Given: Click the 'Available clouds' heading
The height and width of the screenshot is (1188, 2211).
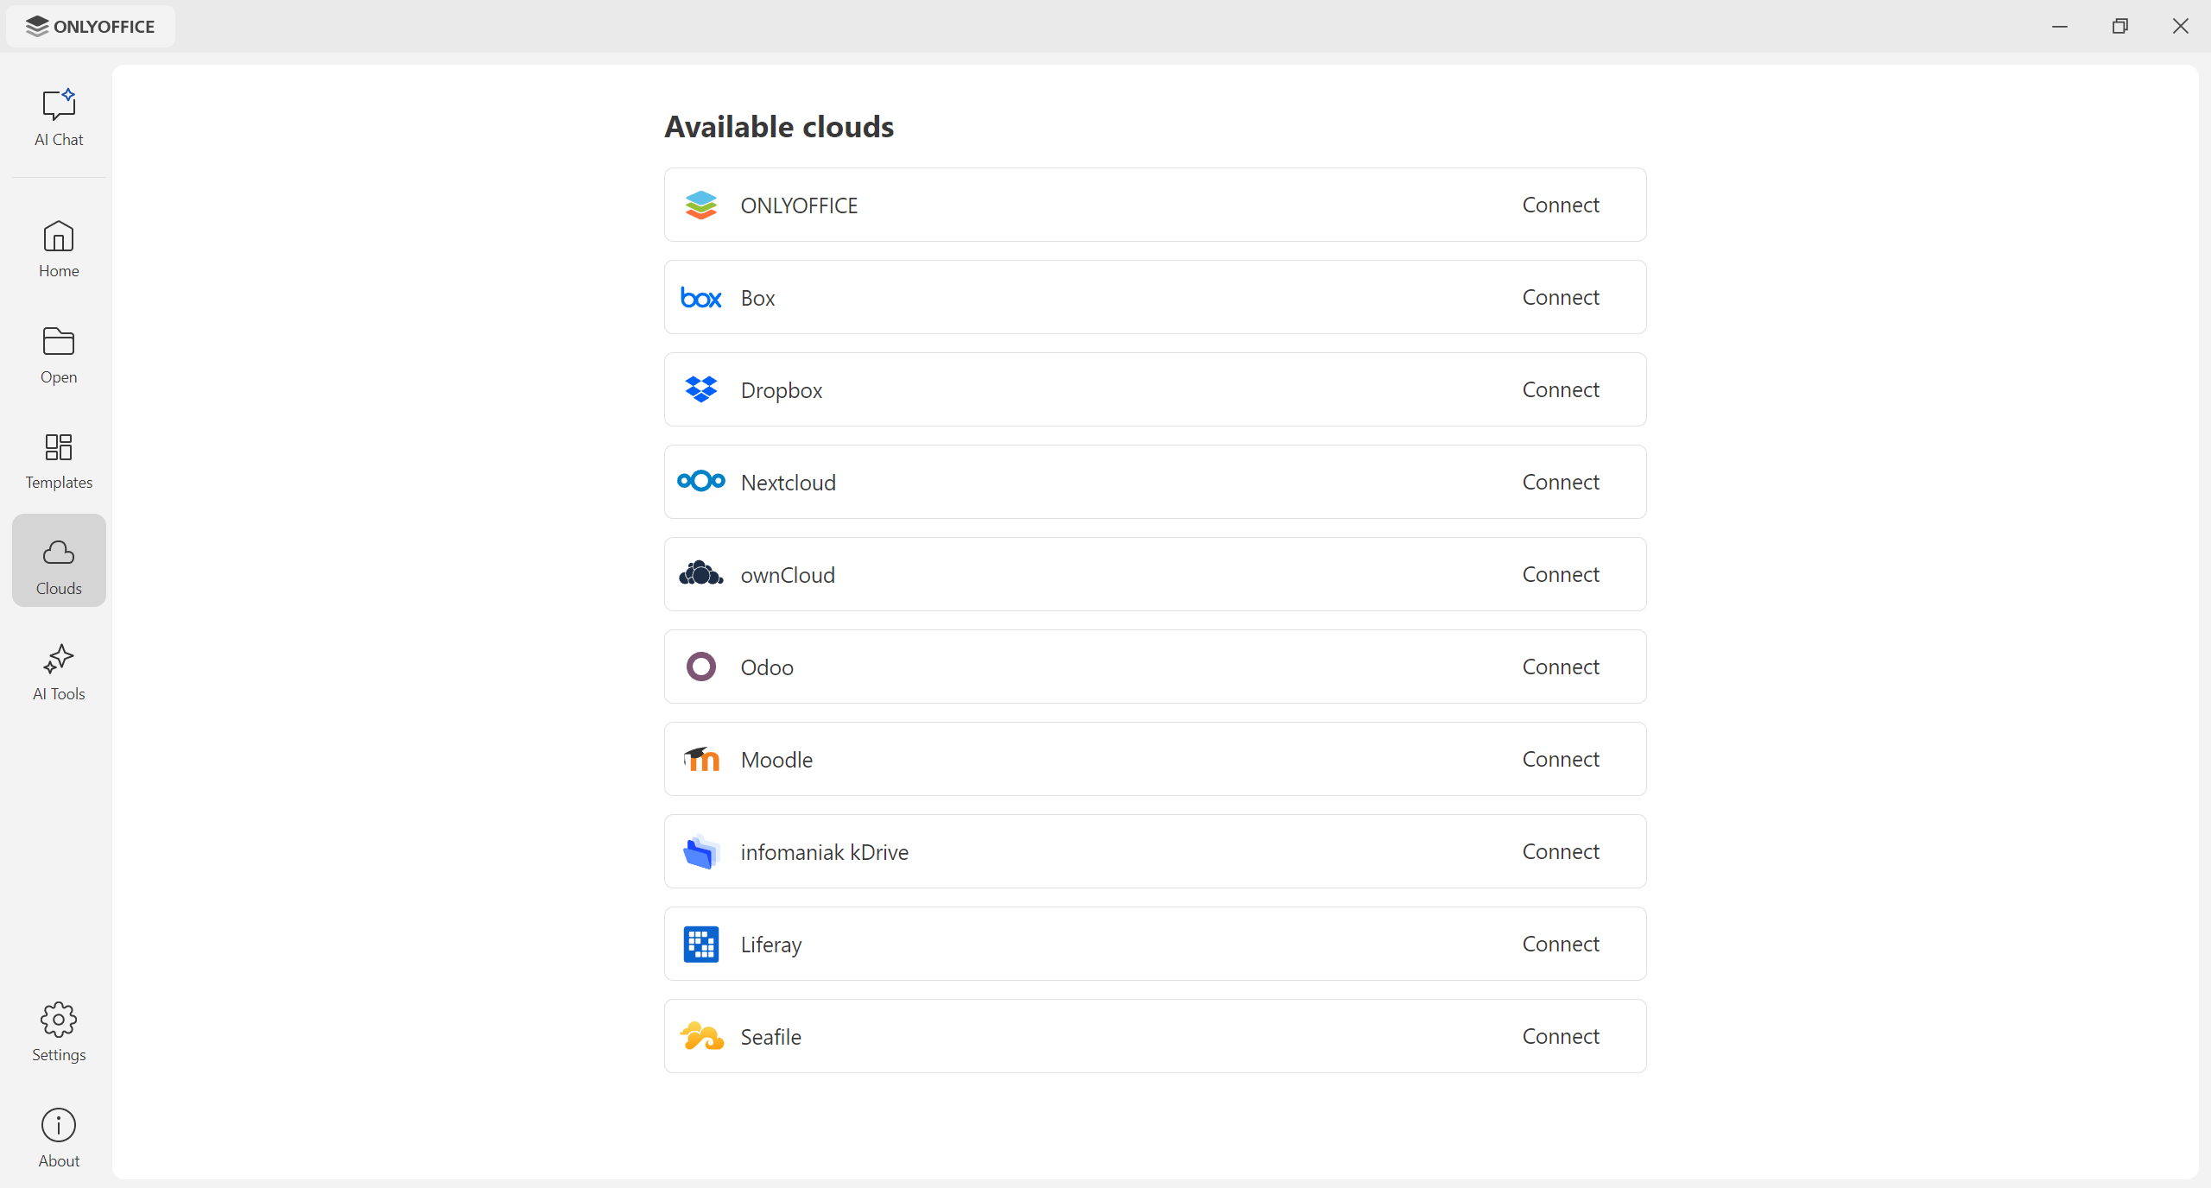Looking at the screenshot, I should point(779,127).
